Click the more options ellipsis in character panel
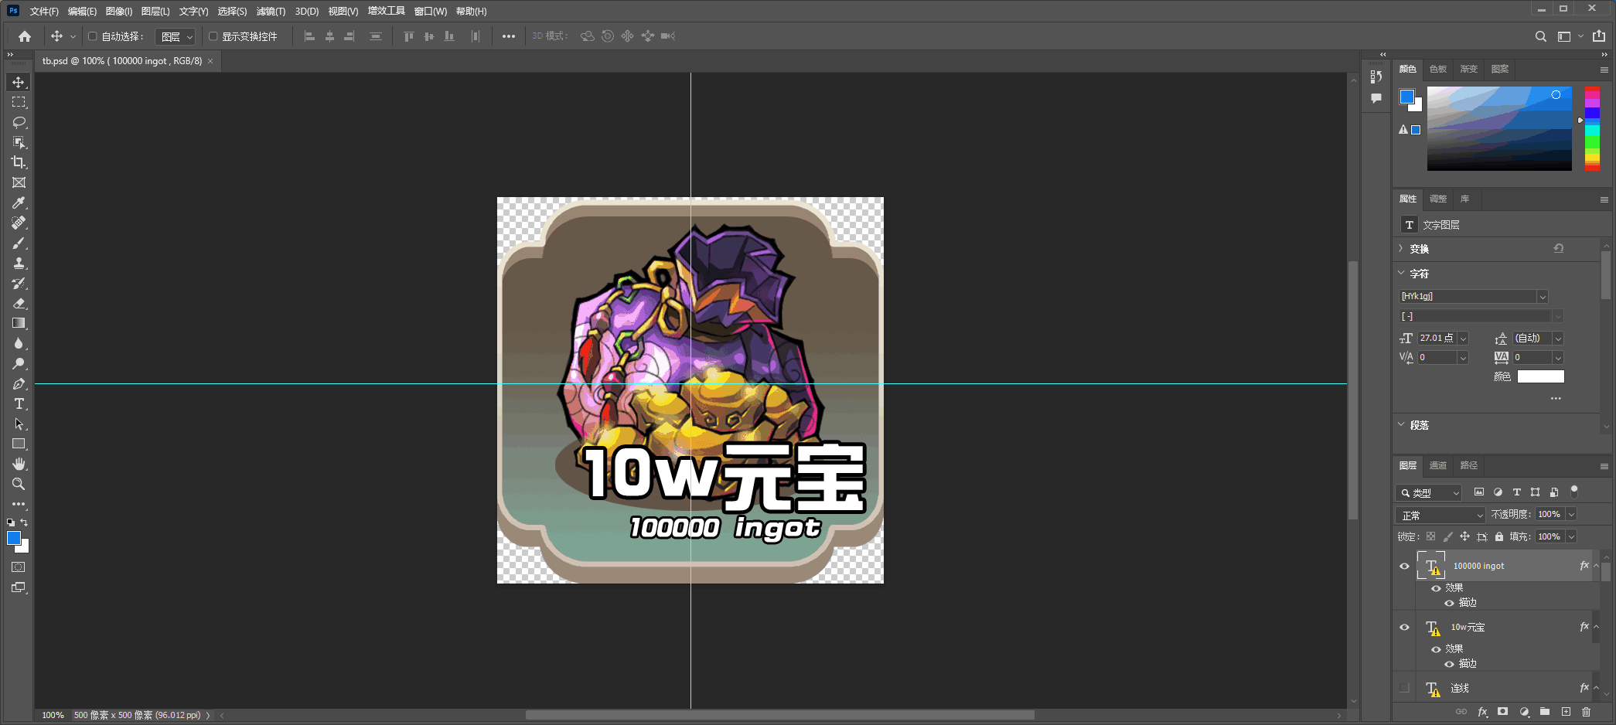This screenshot has width=1616, height=725. click(1555, 399)
